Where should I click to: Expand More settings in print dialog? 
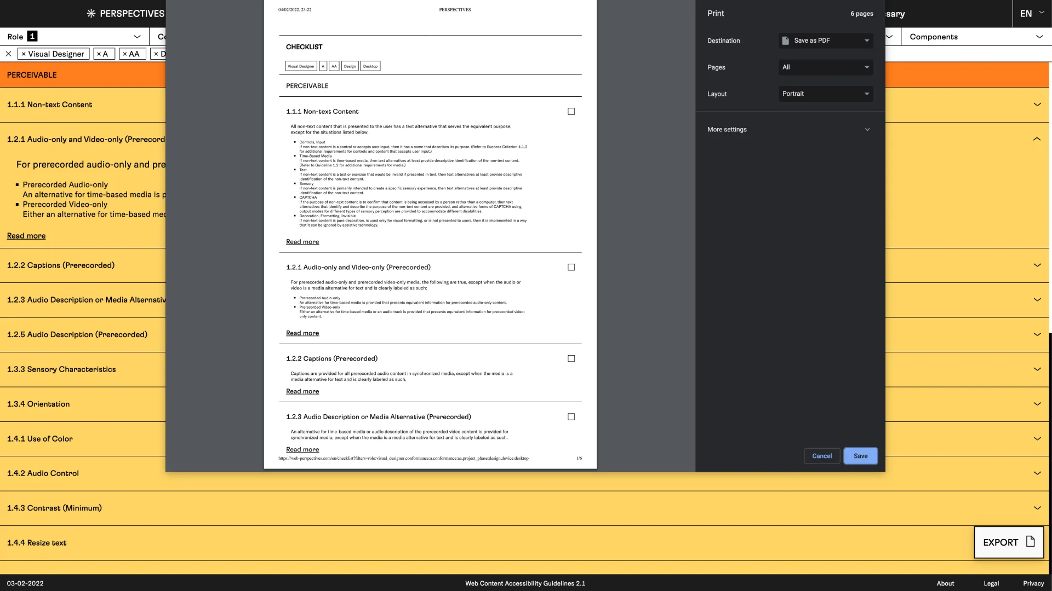(789, 130)
